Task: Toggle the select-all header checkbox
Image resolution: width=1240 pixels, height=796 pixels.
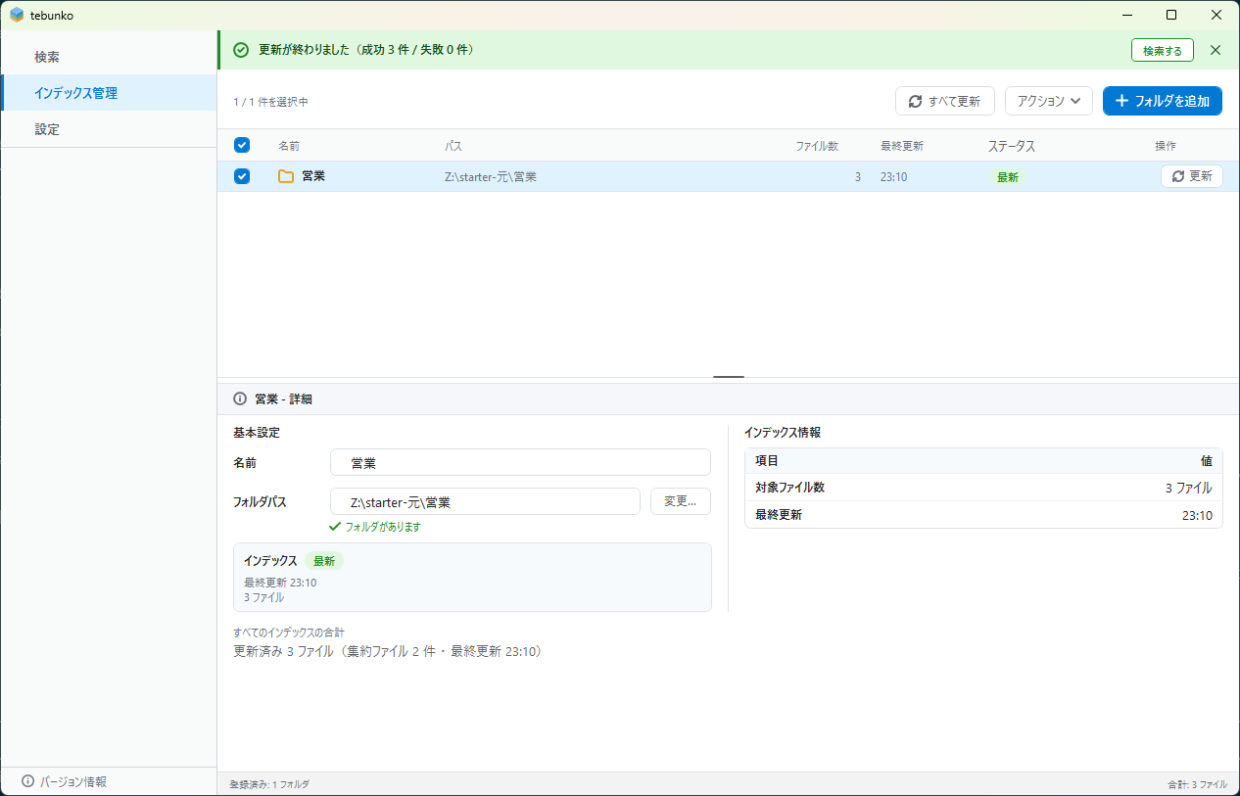Action: click(x=242, y=145)
